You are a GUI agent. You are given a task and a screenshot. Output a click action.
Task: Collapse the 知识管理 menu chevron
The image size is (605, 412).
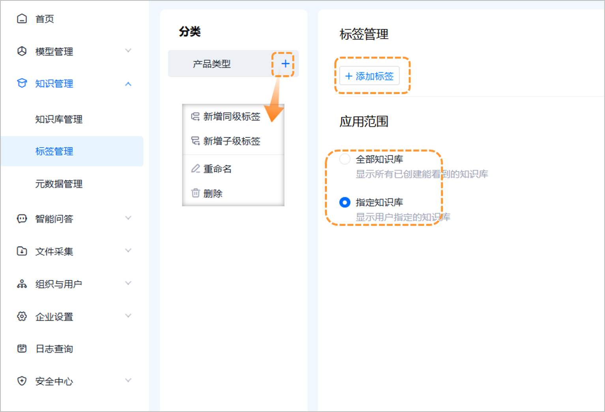click(128, 83)
